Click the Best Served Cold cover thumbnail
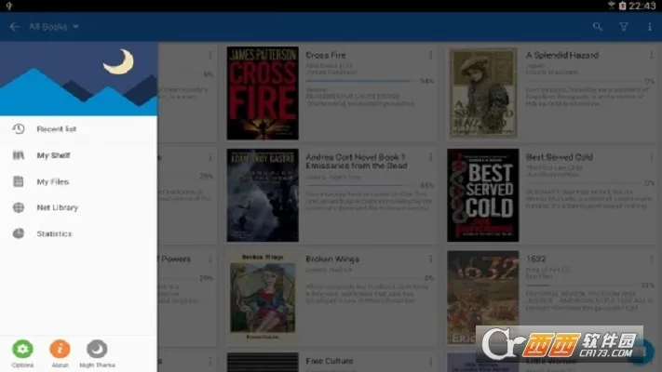The image size is (662, 372). (x=482, y=195)
